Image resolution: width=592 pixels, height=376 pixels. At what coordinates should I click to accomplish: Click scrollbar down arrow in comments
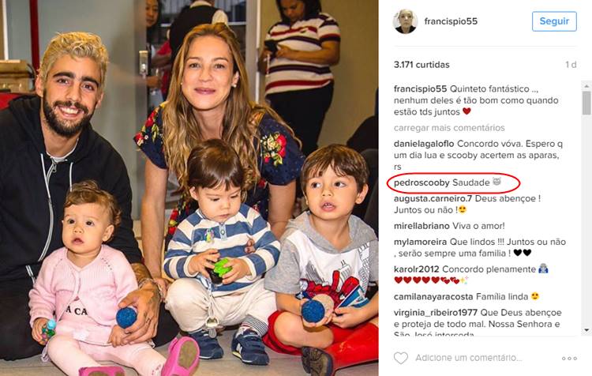[x=586, y=330]
